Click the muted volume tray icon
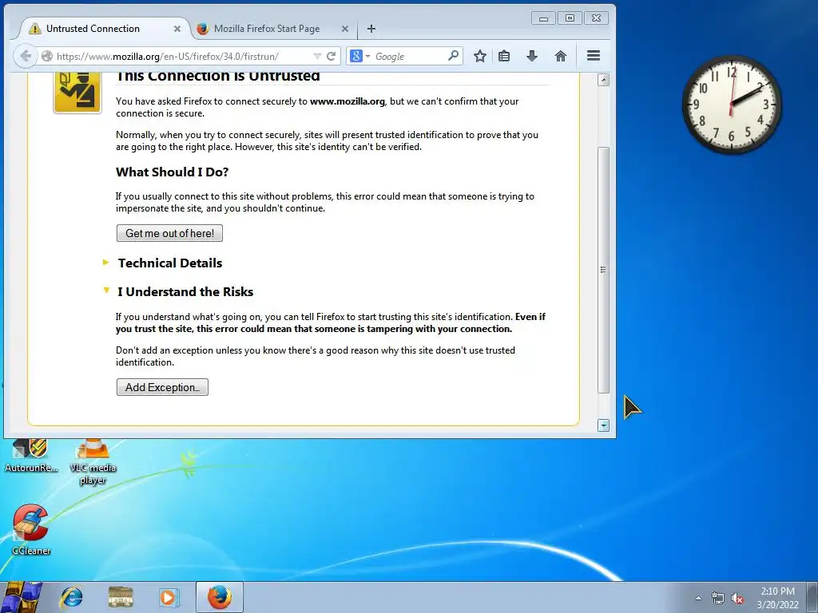This screenshot has height=613, width=818. pos(737,598)
